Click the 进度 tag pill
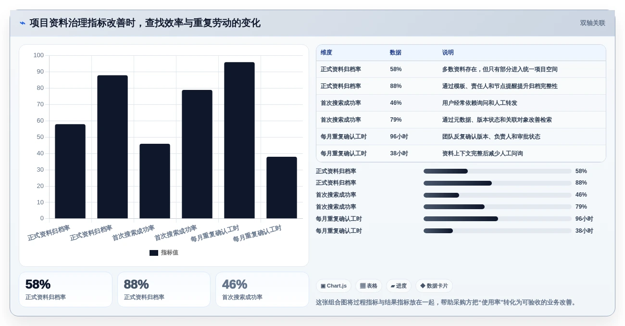This screenshot has width=625, height=326. click(x=399, y=286)
